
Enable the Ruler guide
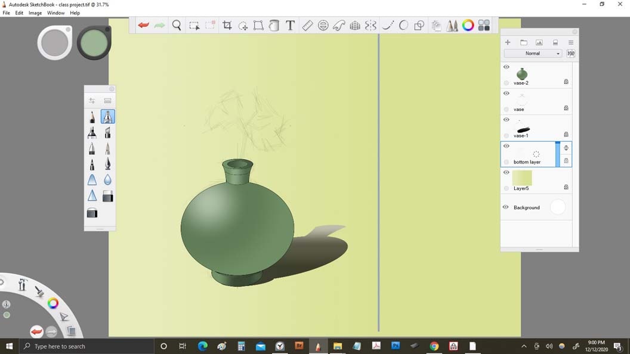tap(307, 25)
